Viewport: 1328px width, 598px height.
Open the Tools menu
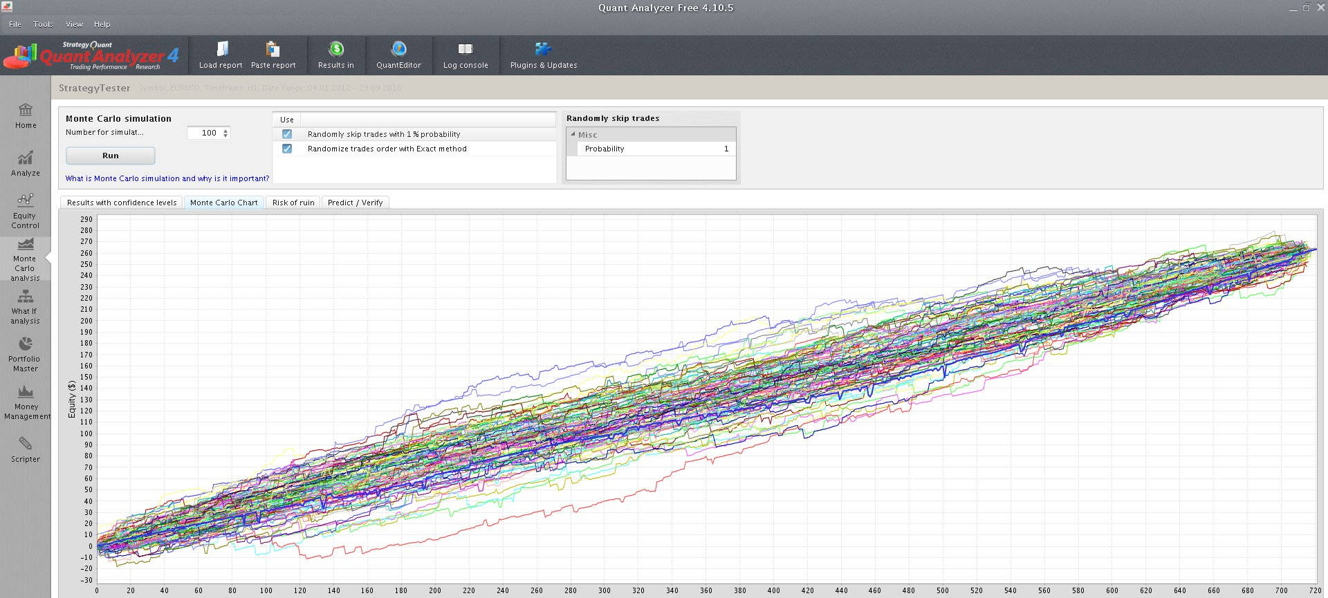[x=43, y=24]
